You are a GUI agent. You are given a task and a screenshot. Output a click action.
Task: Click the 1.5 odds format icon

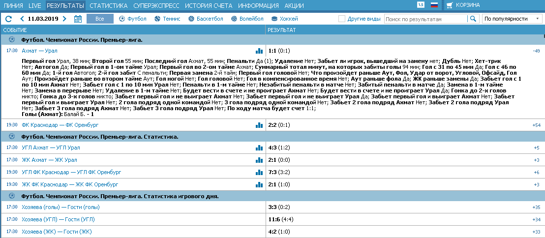421,5
